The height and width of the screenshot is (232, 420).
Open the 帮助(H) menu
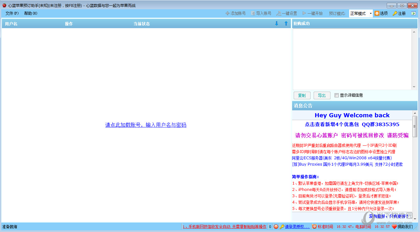click(x=30, y=13)
